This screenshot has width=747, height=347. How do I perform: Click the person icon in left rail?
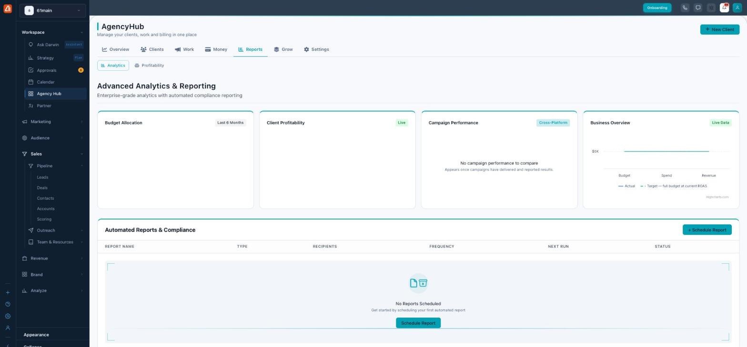pyautogui.click(x=8, y=328)
